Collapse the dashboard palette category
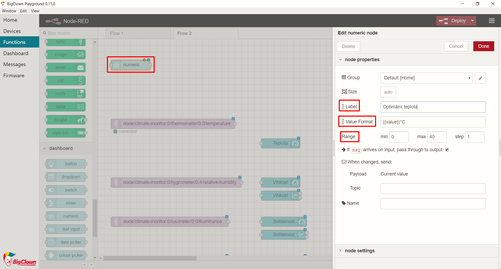Viewport: 501px width, 269px height. 44,148
